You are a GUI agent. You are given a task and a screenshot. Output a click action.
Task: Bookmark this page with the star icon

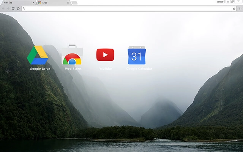click(x=234, y=8)
